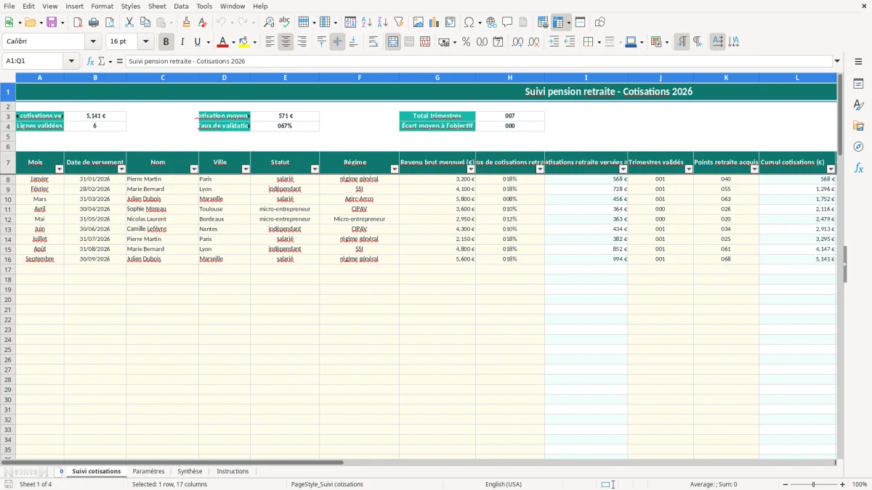Toggle Bold formatting

tap(166, 42)
